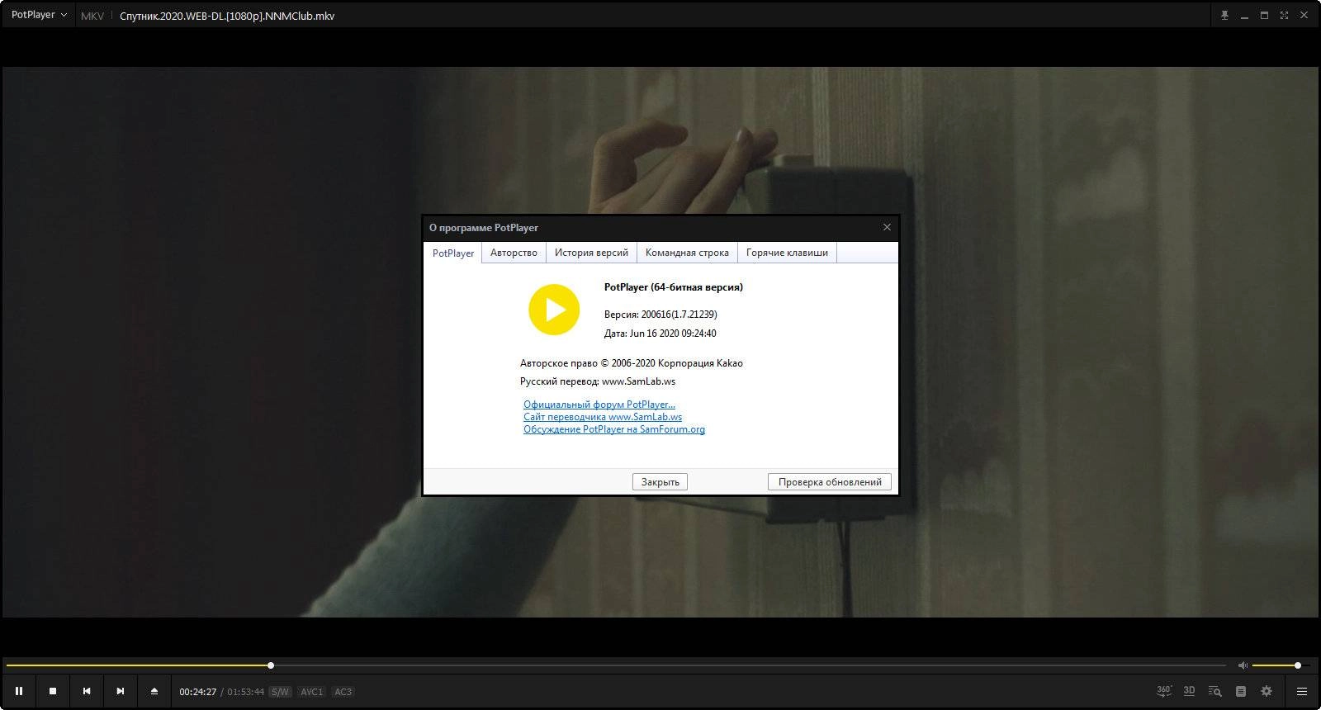Click Русский перевод: www.SamLab.ws text
The width and height of the screenshot is (1321, 710).
coord(598,381)
